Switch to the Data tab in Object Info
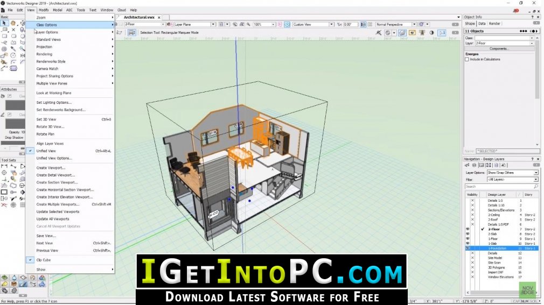This screenshot has height=305, width=544. 482,24
